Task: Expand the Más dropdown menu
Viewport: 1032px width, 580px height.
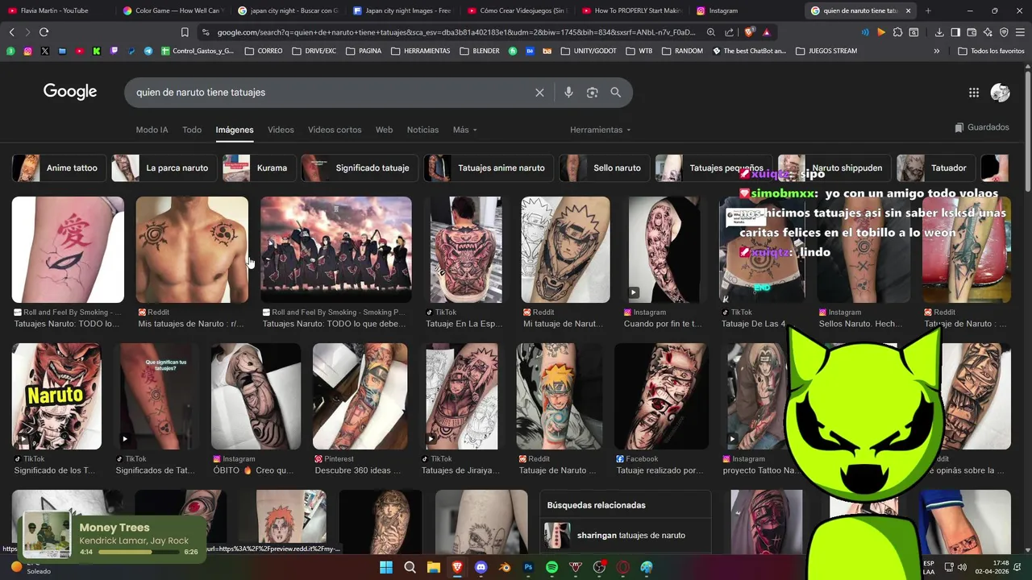Action: pos(464,130)
